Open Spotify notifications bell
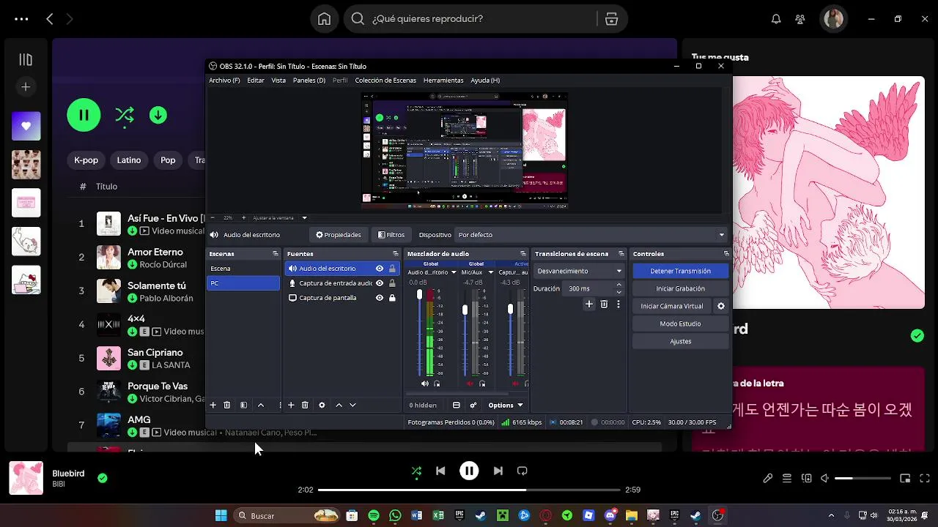This screenshot has width=938, height=527. point(776,19)
